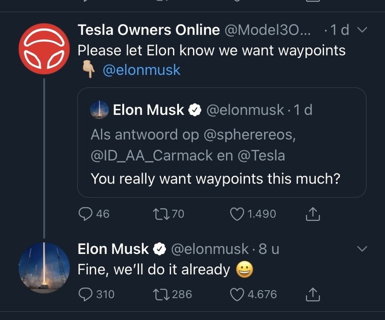Tap small Elon avatar in quoted tweet
The width and height of the screenshot is (385, 320).
[100, 110]
